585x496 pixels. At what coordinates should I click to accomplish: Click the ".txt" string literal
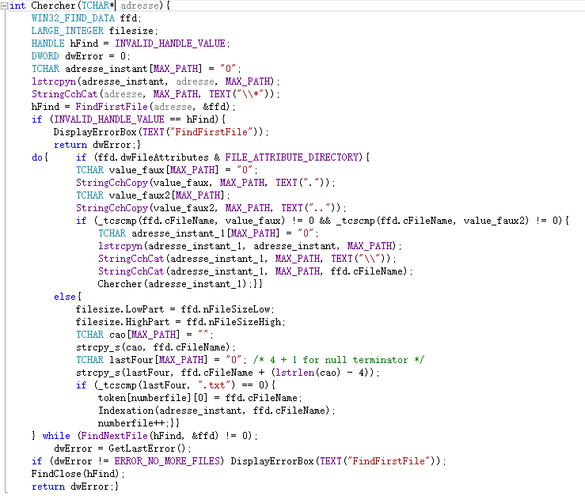click(216, 386)
